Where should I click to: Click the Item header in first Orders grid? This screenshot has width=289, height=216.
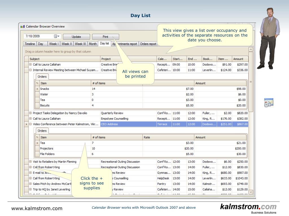(65, 83)
